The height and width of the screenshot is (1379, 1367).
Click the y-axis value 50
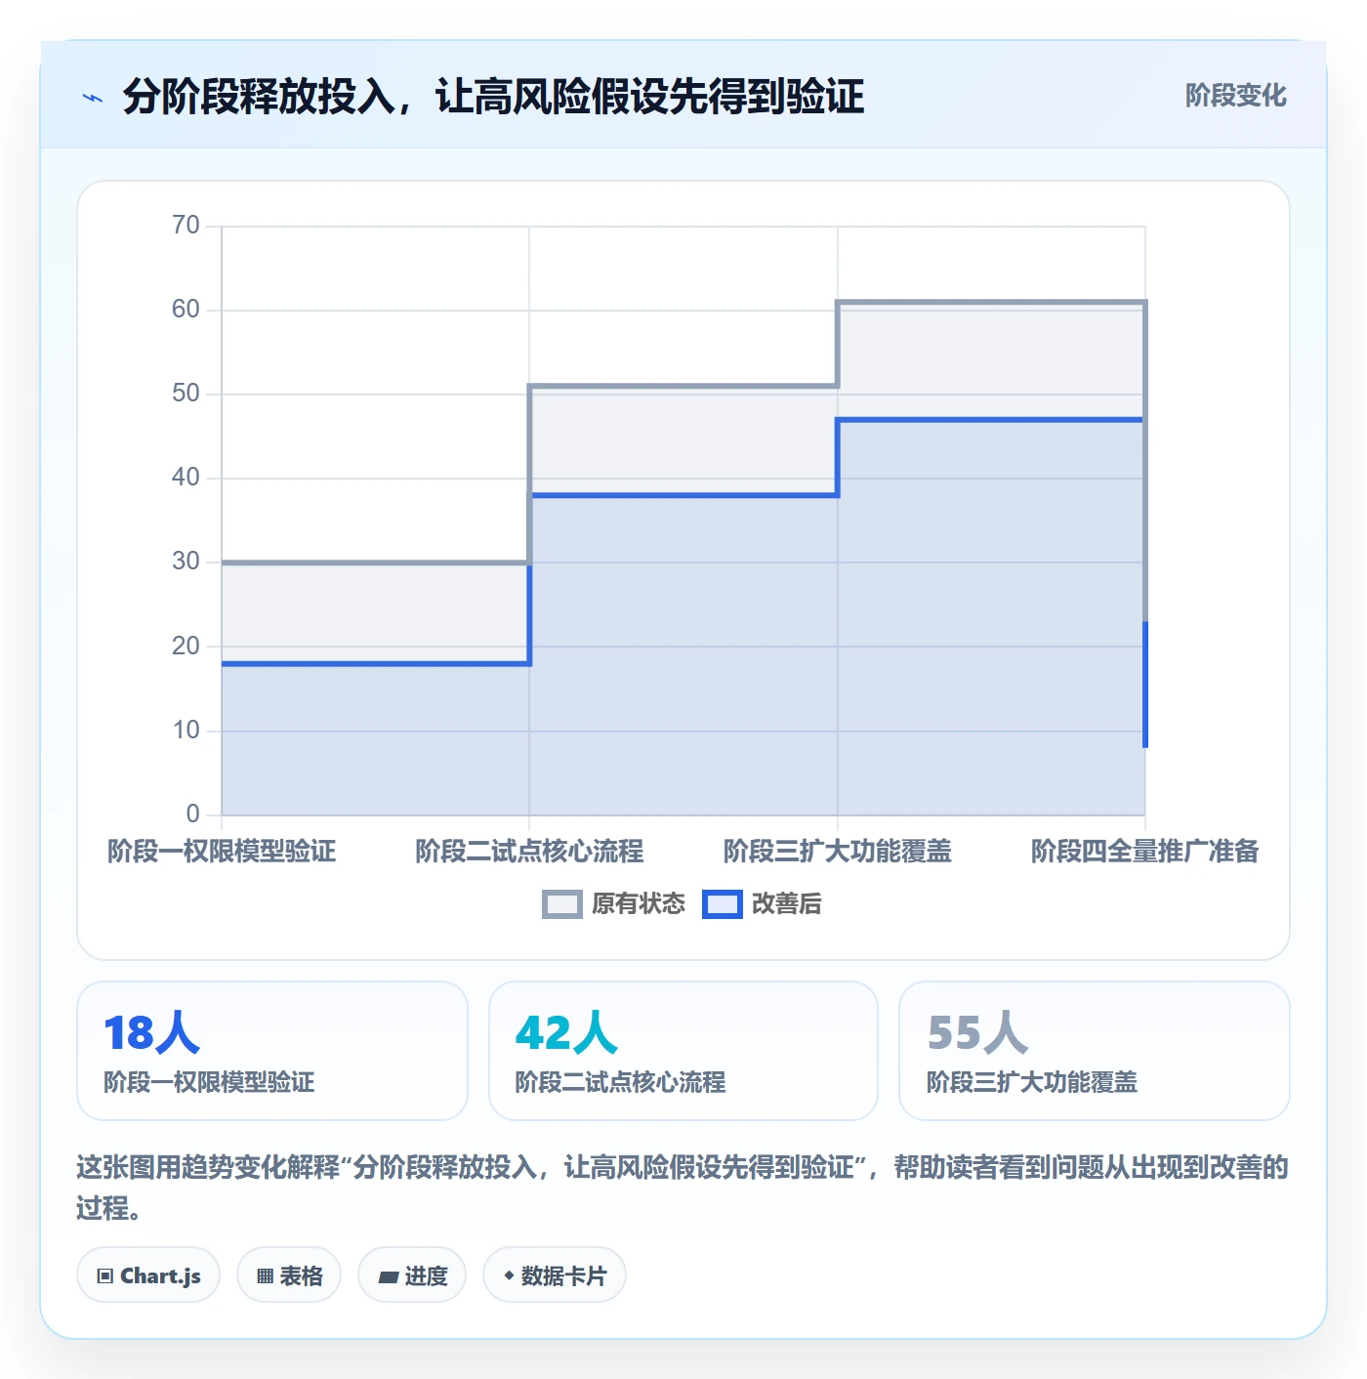(186, 394)
